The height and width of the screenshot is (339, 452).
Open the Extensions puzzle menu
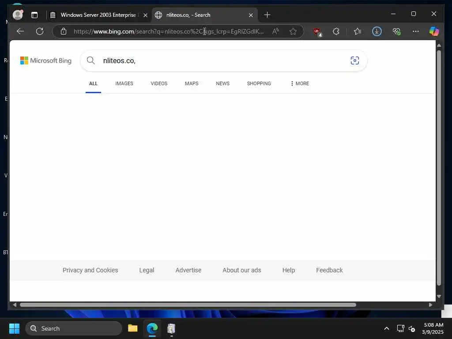[336, 31]
